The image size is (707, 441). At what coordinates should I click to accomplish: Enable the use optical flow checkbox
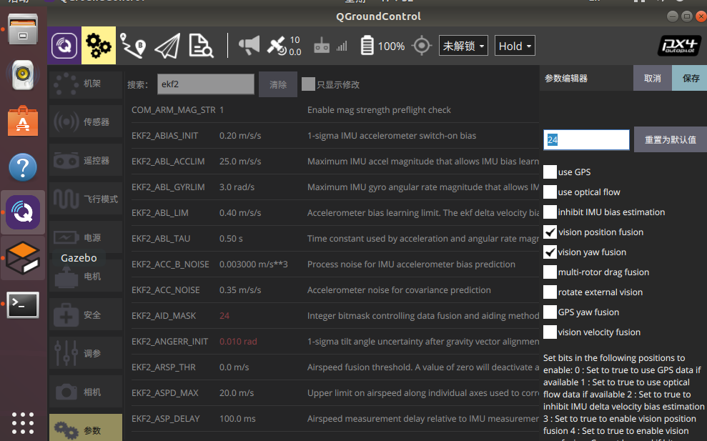550,192
